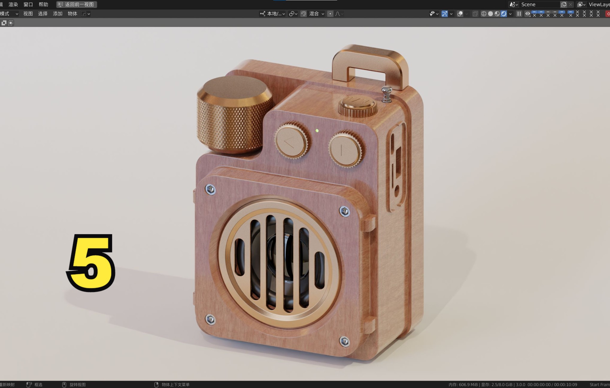Open the ViewLayer selector dropdown
This screenshot has width=610, height=388.
pos(581,4)
